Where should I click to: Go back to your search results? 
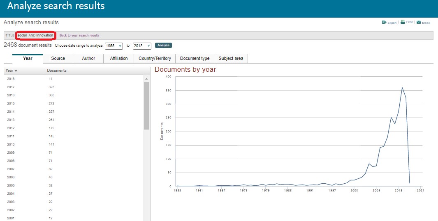(x=79, y=36)
